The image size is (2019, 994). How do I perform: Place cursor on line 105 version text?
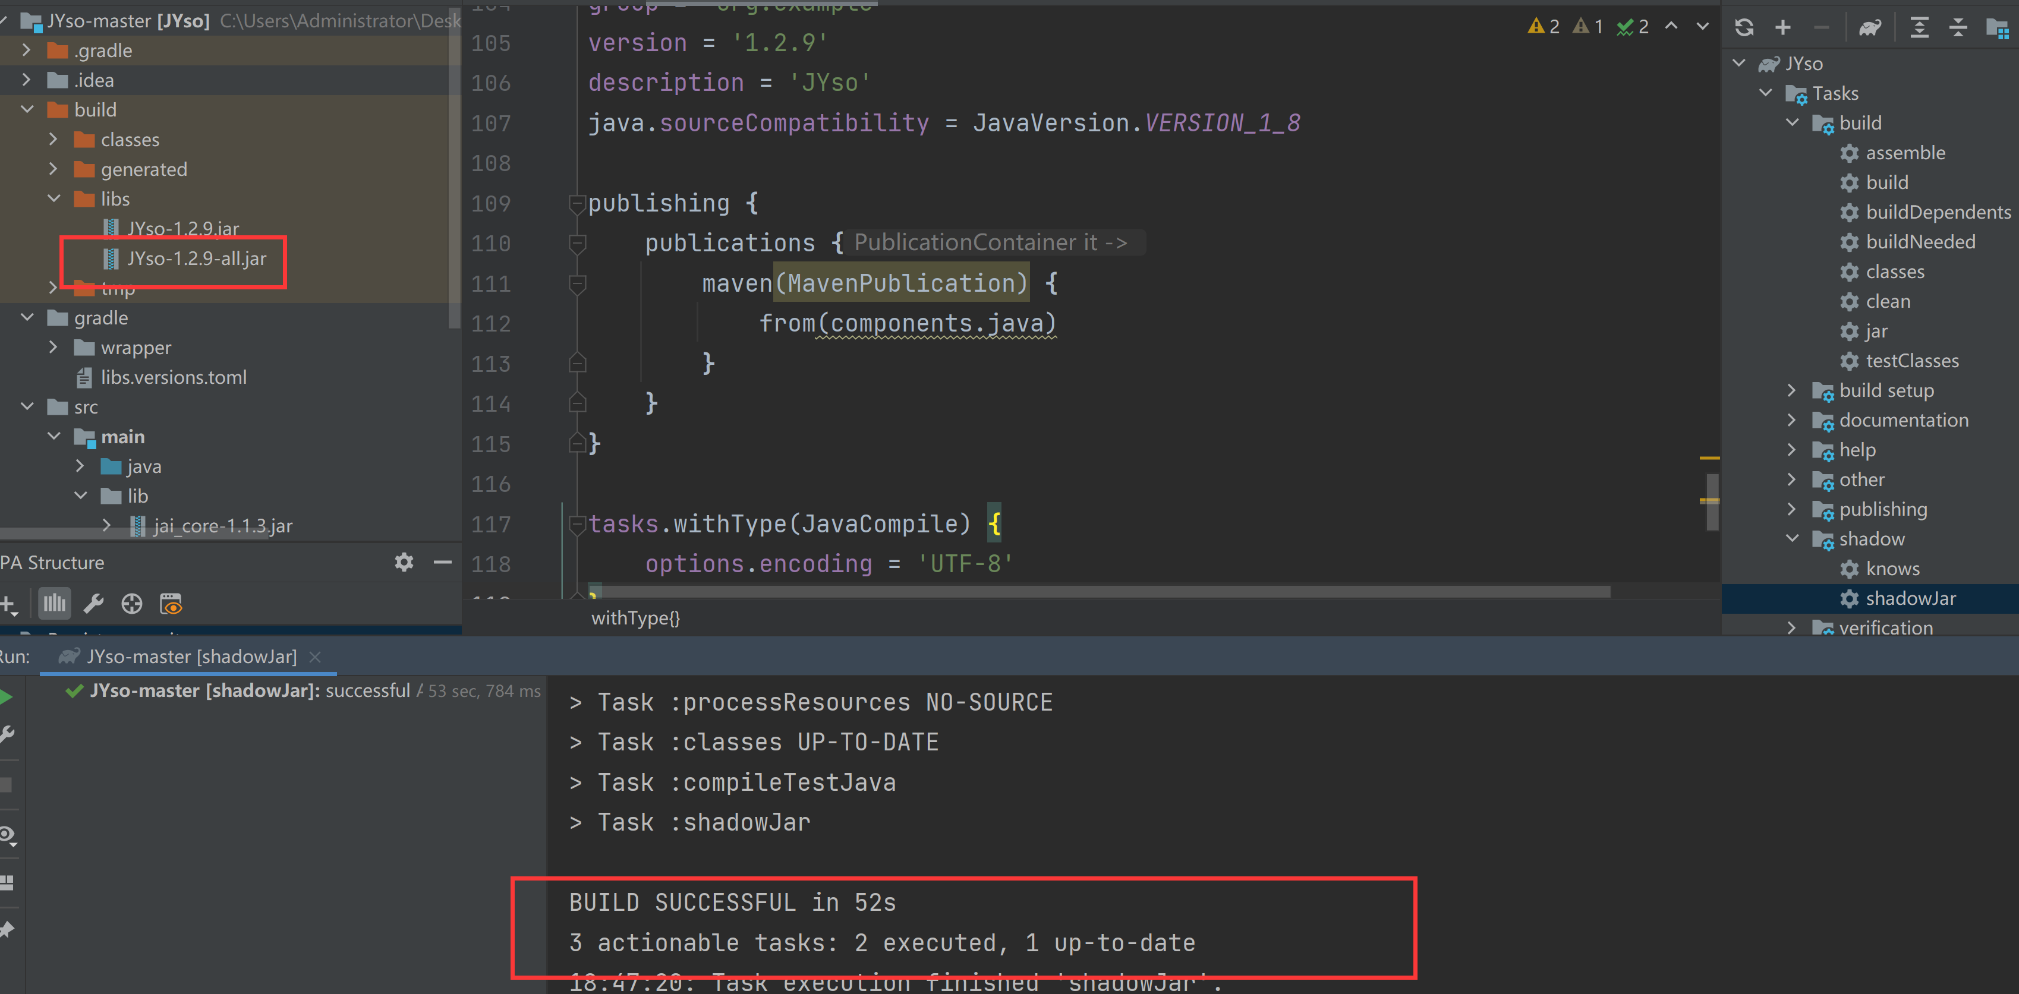pyautogui.click(x=708, y=42)
